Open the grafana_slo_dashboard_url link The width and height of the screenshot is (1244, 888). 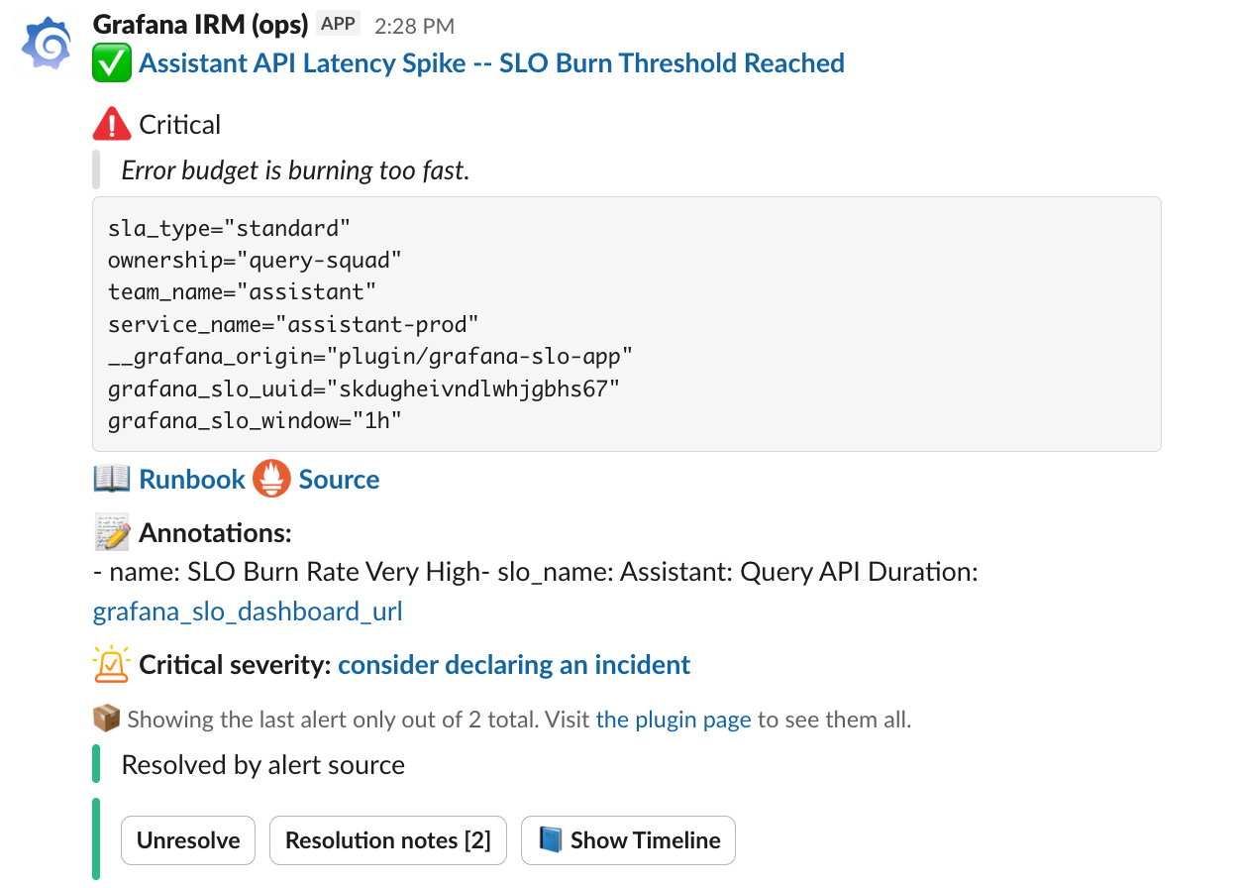247,611
